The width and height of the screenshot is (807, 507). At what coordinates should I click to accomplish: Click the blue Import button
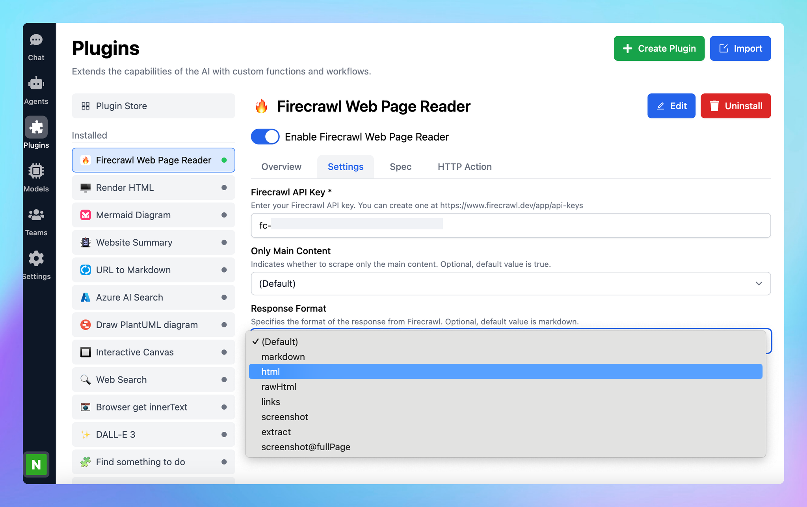[740, 48]
